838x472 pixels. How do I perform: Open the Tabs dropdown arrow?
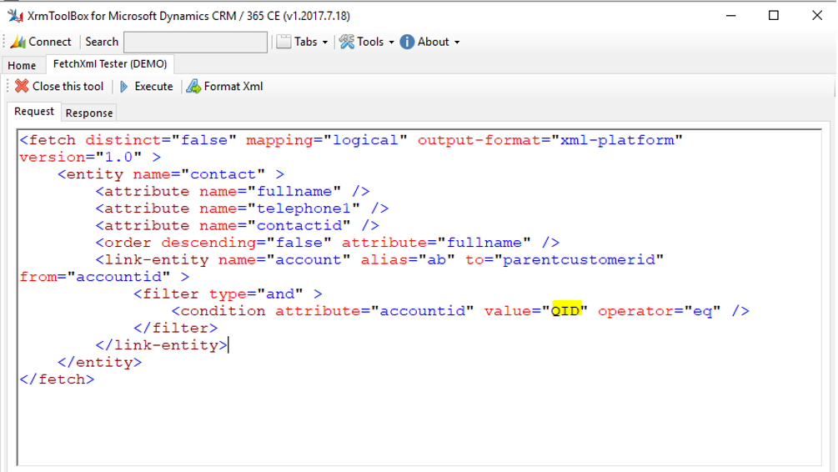coord(325,43)
